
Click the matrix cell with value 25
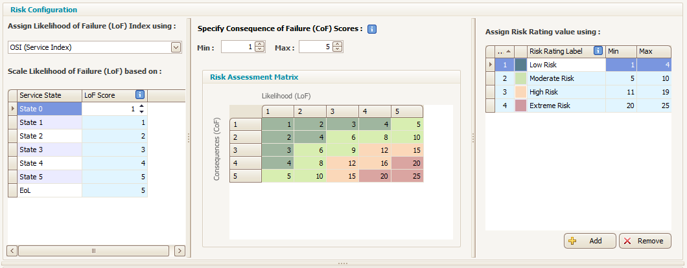407,177
